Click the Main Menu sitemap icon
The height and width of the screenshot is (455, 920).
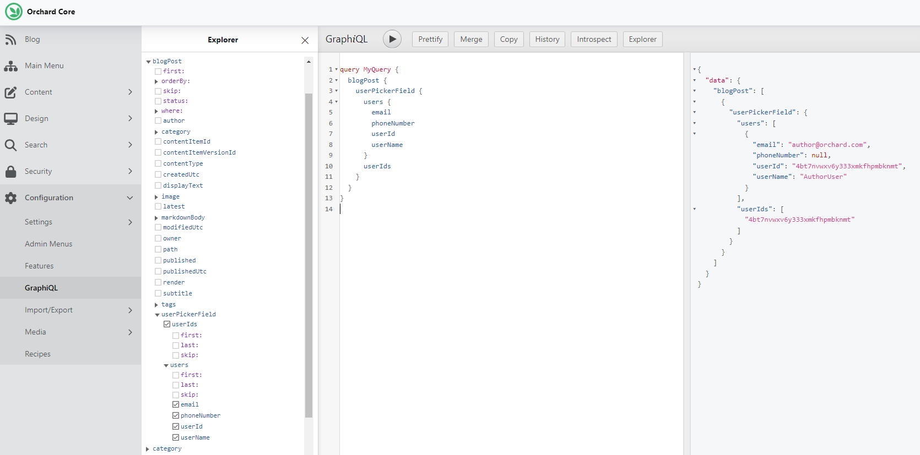coord(10,66)
